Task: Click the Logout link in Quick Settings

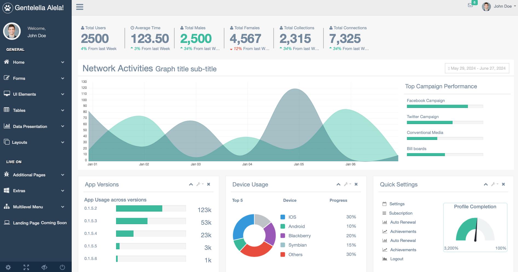Action: point(397,259)
